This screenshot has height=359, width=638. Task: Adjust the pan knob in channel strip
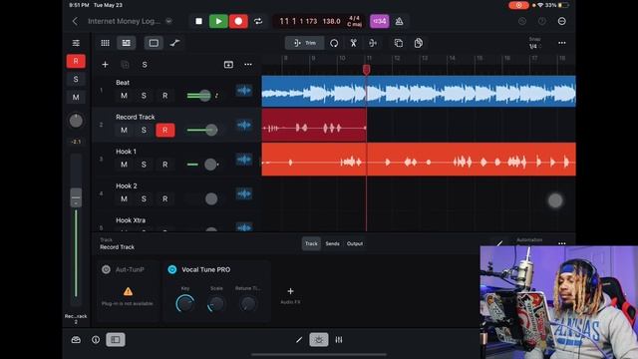(76, 121)
